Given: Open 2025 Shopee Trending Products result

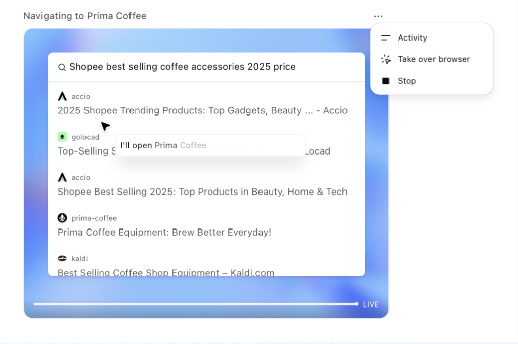Looking at the screenshot, I should (x=202, y=110).
